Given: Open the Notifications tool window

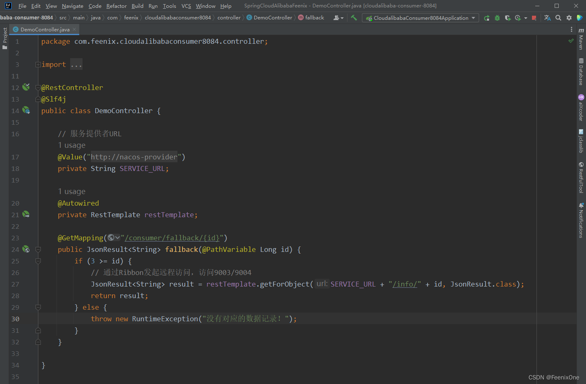Looking at the screenshot, I should (581, 220).
